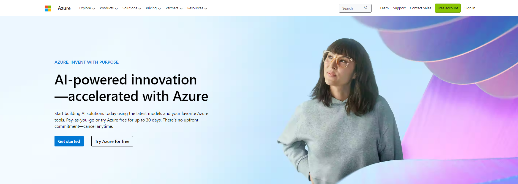Click the blue Get started button

pyautogui.click(x=69, y=141)
